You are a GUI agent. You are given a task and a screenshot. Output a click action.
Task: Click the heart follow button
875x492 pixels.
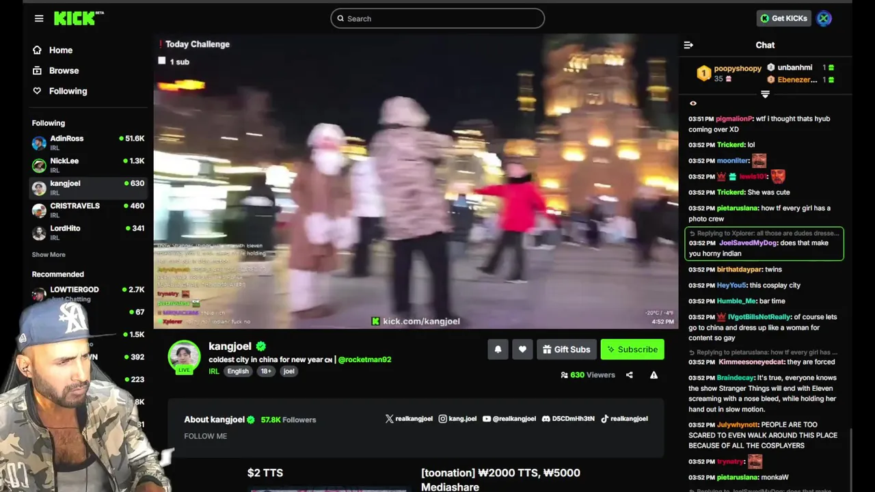522,349
